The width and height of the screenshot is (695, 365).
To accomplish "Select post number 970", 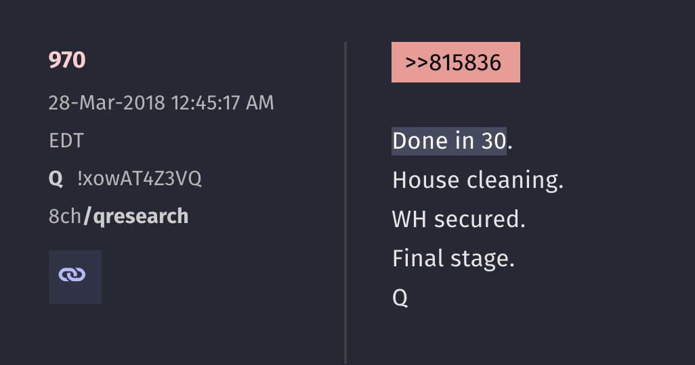I will point(67,60).
